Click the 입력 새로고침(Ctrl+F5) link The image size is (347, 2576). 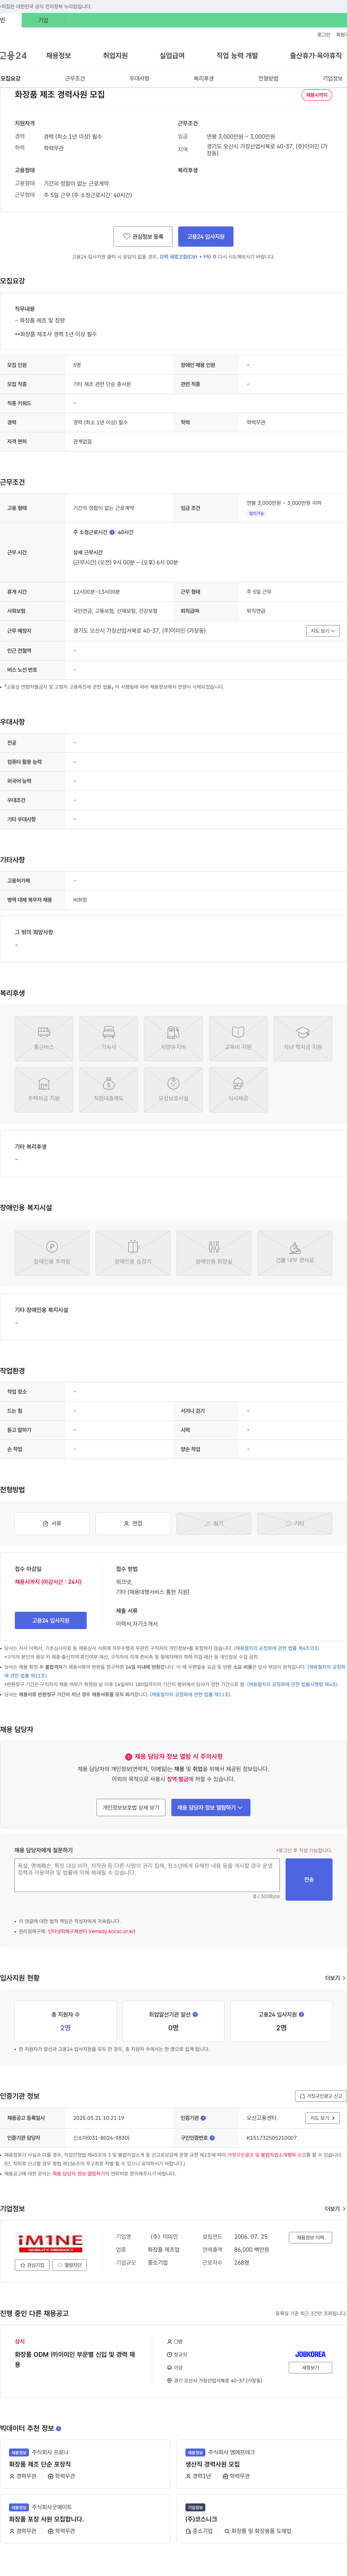pos(185,257)
